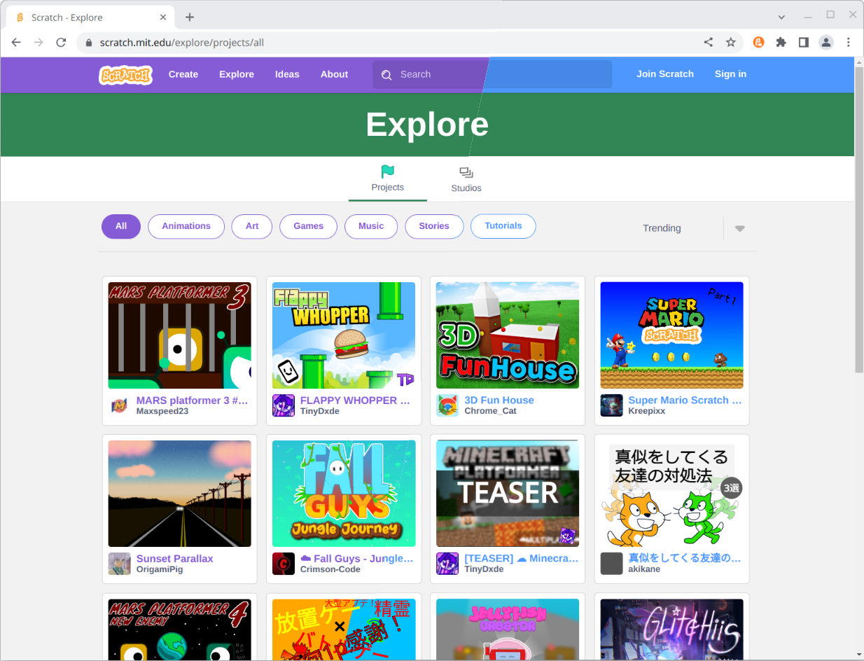Open MARS platformer 3 thumbnail
This screenshot has height=661, width=864.
coord(179,335)
